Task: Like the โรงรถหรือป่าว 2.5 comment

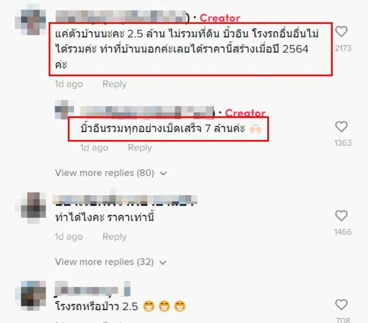Action: (341, 305)
